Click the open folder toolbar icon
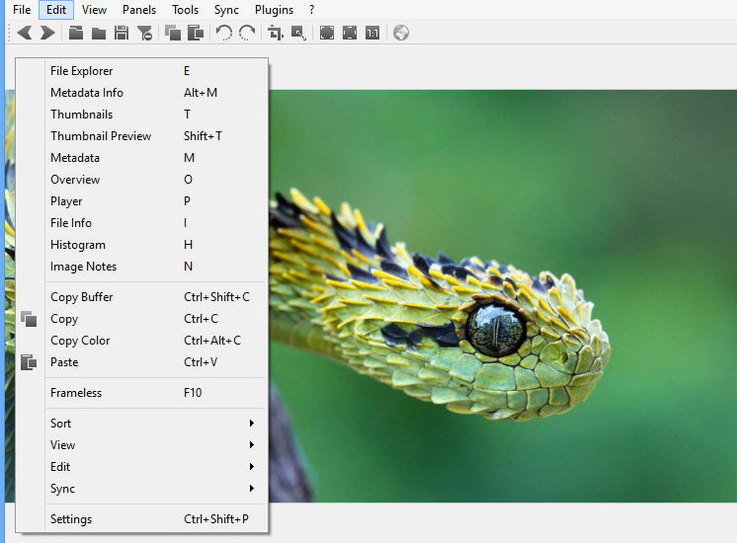Image resolution: width=737 pixels, height=543 pixels. (x=98, y=33)
